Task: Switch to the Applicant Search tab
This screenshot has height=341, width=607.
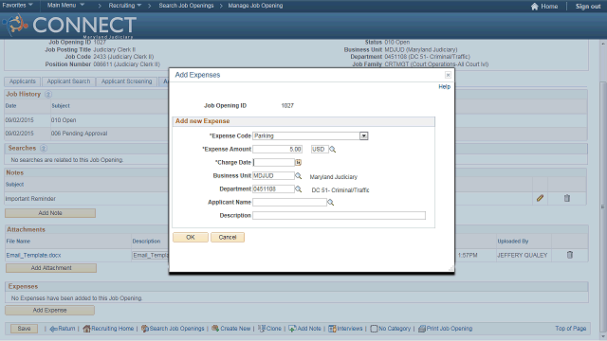Action: [68, 81]
